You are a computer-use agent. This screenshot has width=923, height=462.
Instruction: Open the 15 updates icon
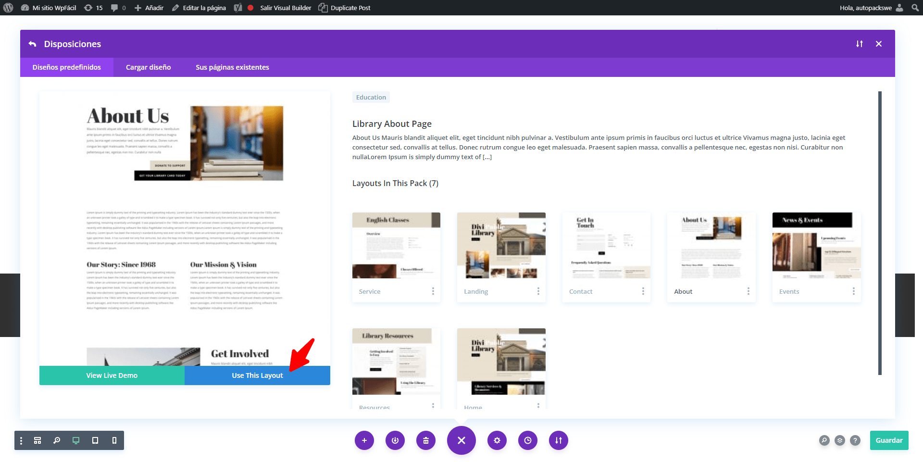coord(93,8)
